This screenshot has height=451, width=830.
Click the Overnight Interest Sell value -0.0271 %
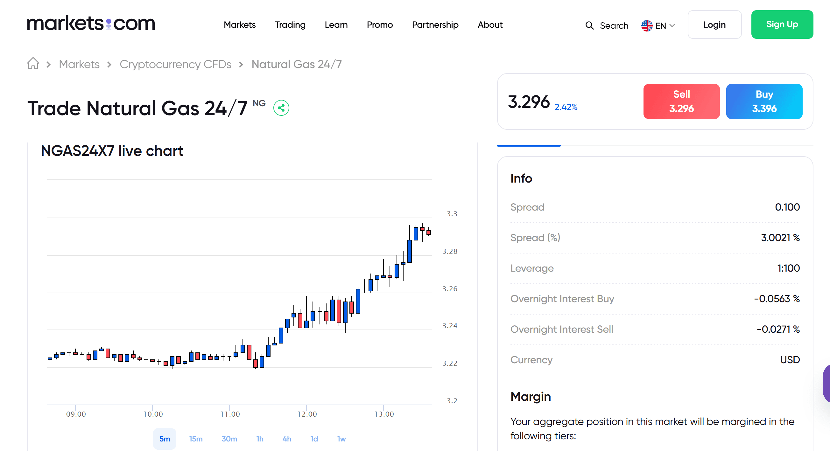click(x=778, y=329)
